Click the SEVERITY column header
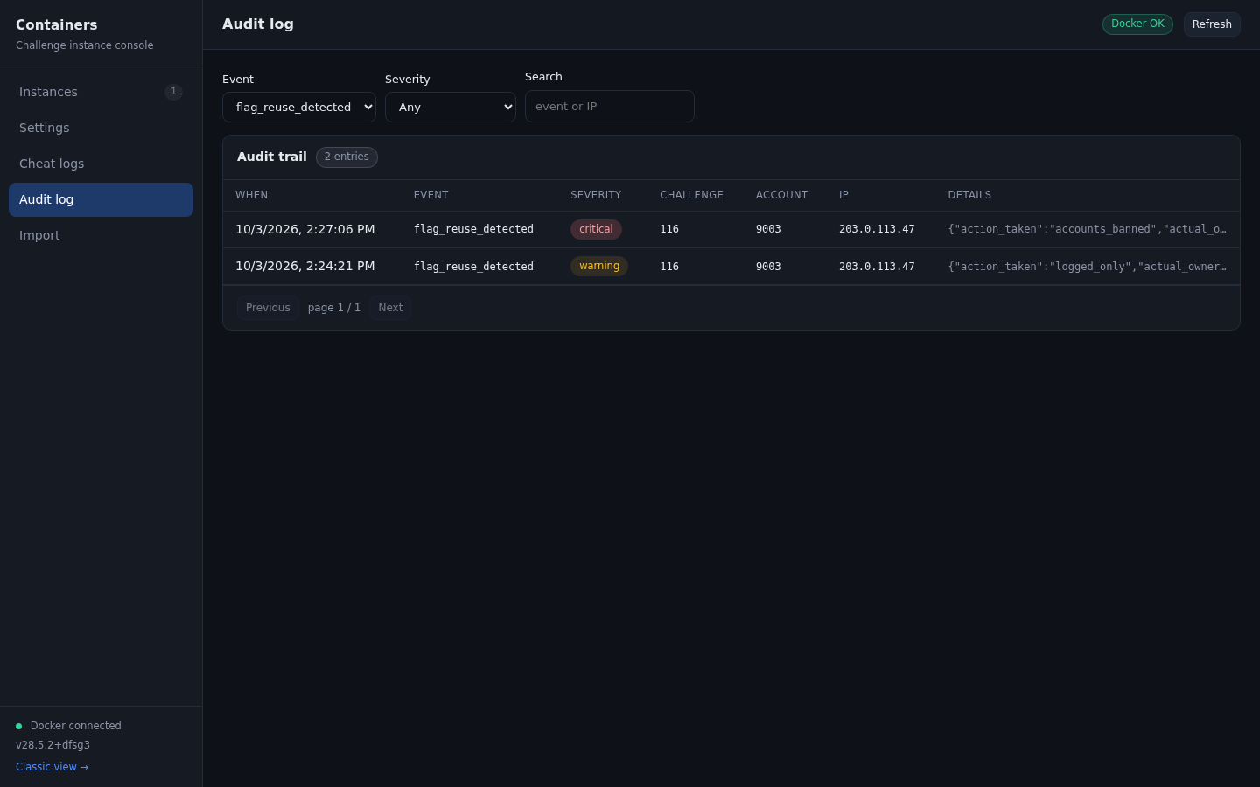 [x=596, y=195]
